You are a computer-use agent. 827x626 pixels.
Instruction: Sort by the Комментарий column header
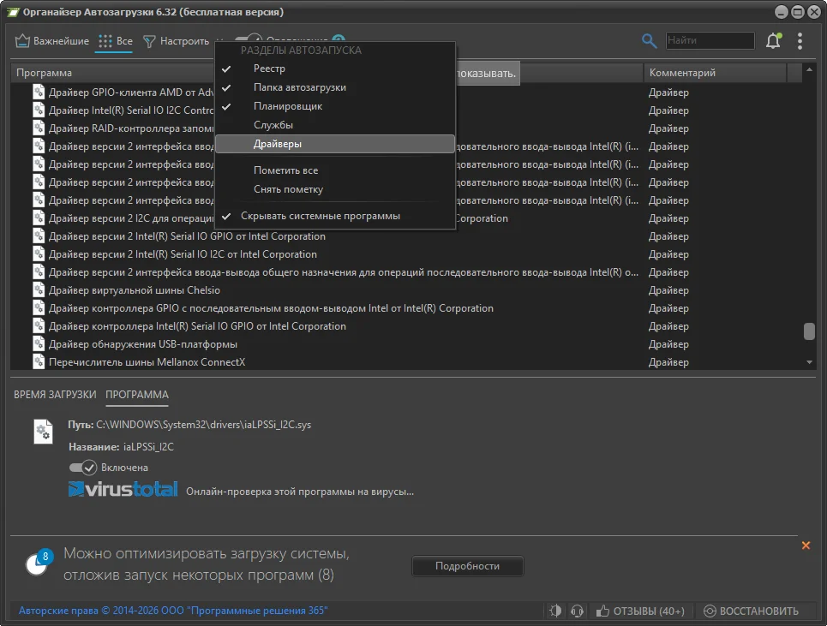coord(715,73)
